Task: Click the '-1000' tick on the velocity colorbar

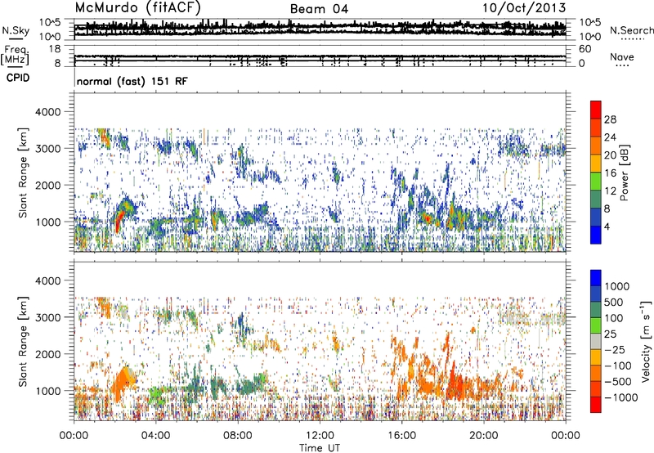Action: click(x=620, y=397)
